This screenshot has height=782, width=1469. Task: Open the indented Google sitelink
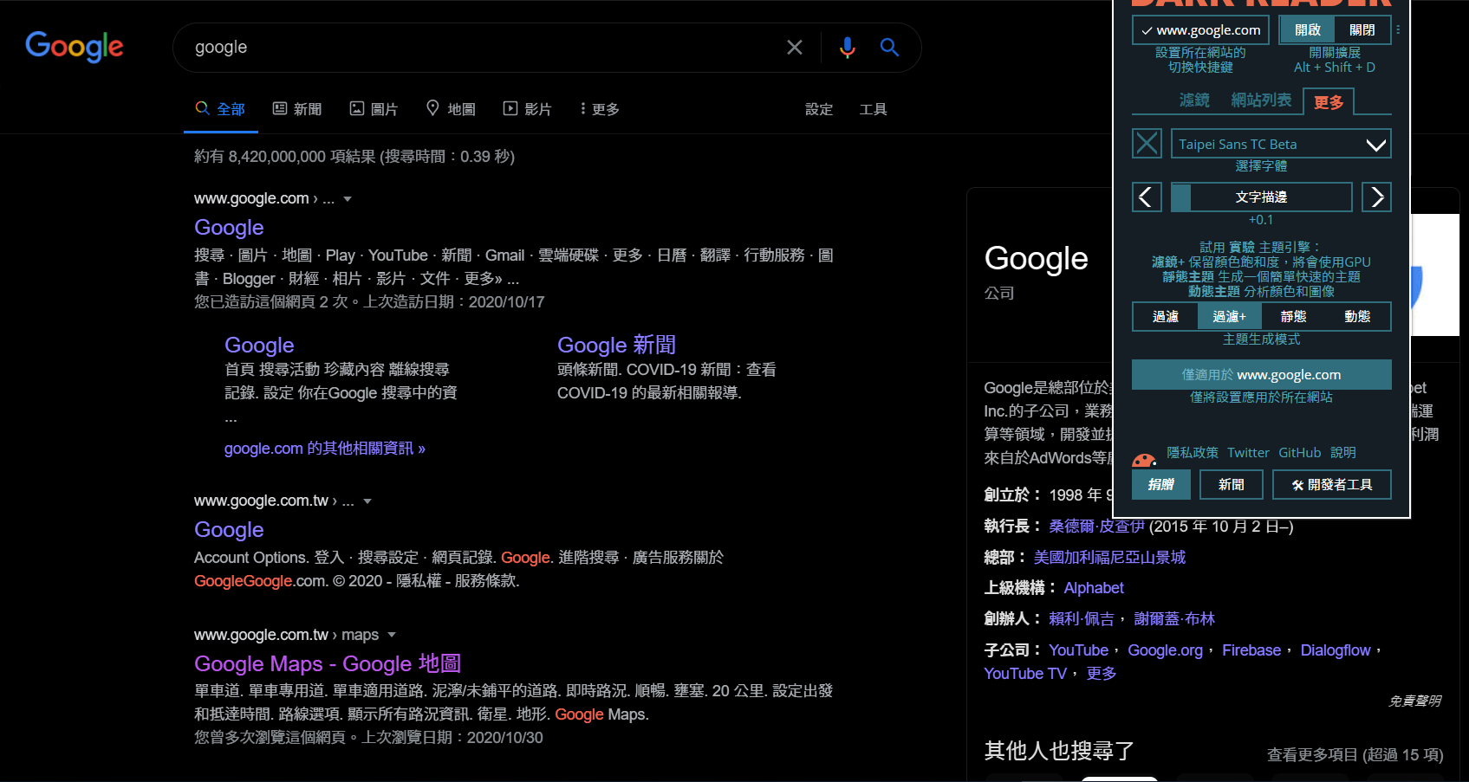pyautogui.click(x=259, y=346)
